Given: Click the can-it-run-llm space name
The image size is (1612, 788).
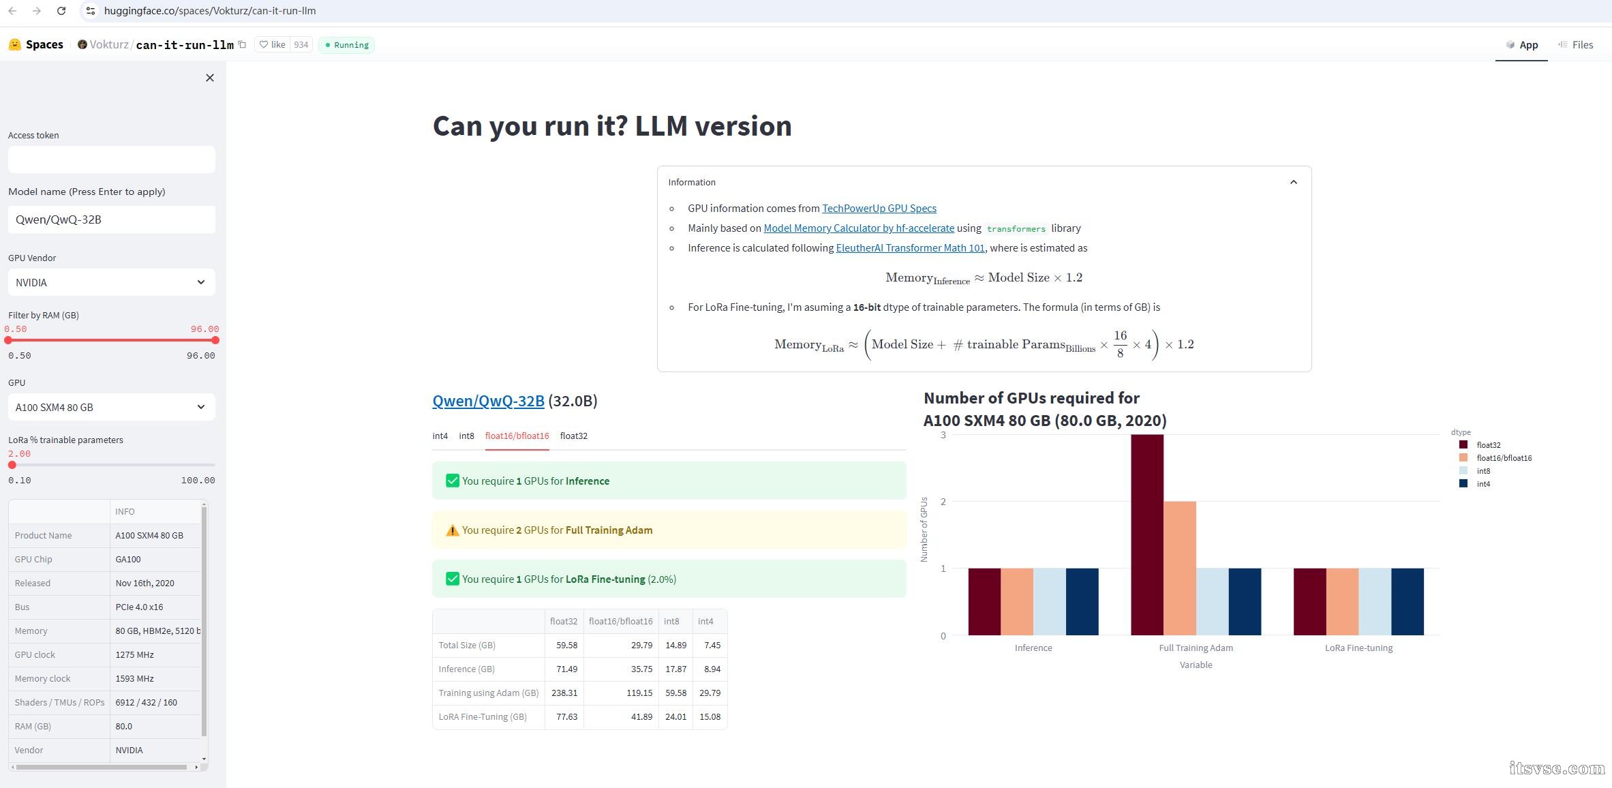Looking at the screenshot, I should (x=185, y=44).
